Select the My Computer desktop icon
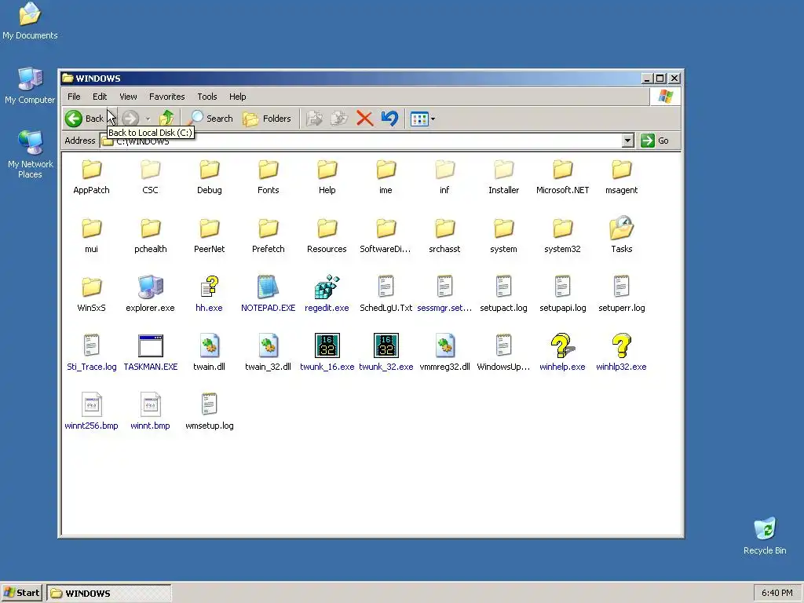This screenshot has height=603, width=804. coord(30,86)
